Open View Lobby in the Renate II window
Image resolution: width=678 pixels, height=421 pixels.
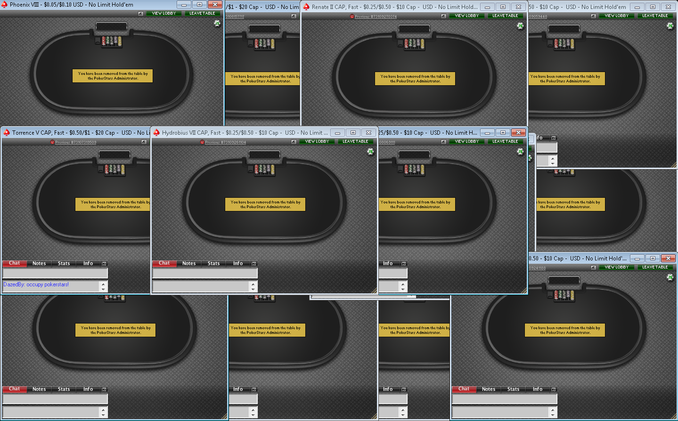click(x=467, y=16)
